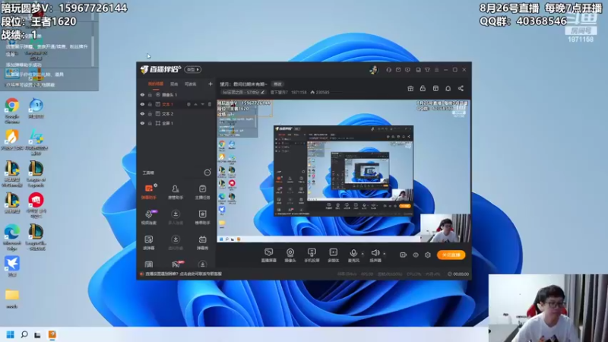This screenshot has height=342, width=608.
Task: Open the Windows Start menu
Action: tap(11, 334)
